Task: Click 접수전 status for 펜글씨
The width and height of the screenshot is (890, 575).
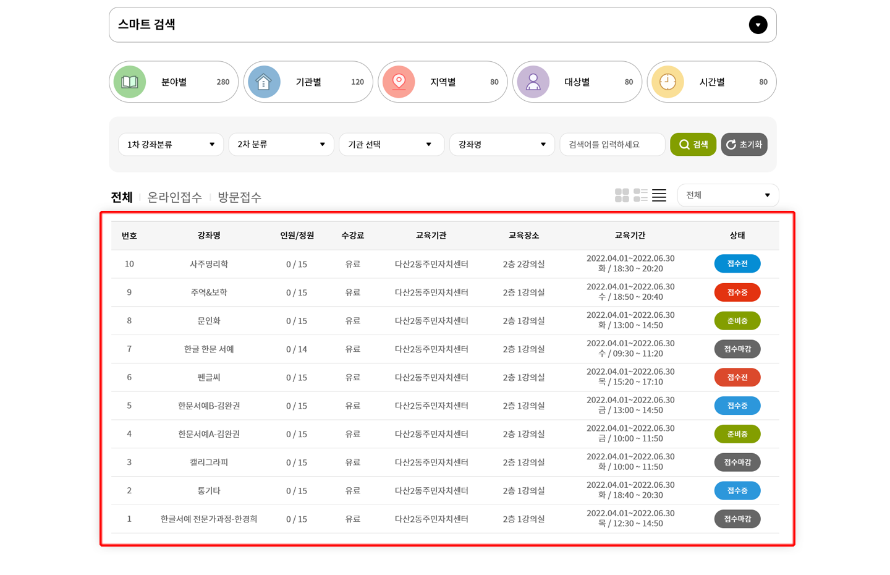Action: [737, 377]
